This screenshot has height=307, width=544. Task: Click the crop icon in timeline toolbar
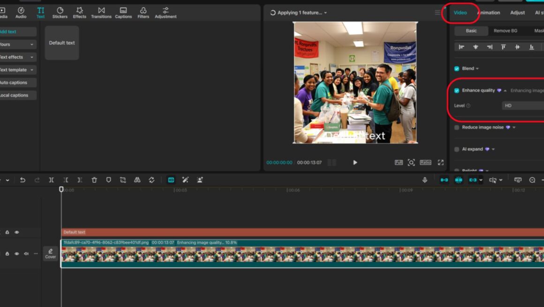[123, 180]
